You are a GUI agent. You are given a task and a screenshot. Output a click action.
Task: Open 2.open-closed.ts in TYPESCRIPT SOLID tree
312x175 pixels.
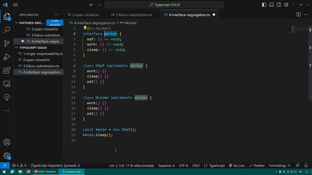pyautogui.click(x=39, y=60)
